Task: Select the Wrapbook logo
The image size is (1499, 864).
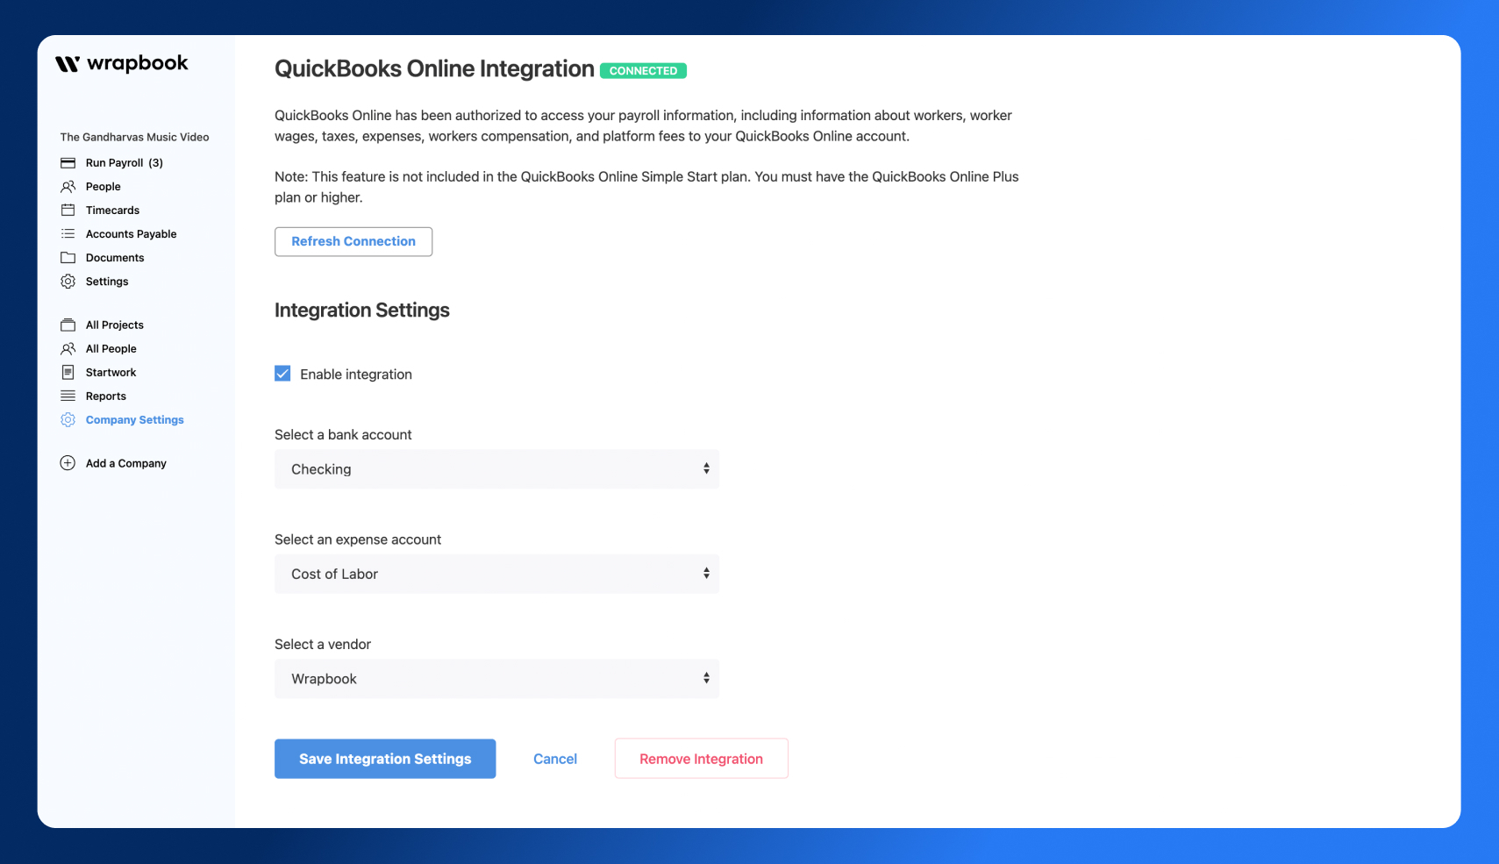Action: pyautogui.click(x=123, y=62)
